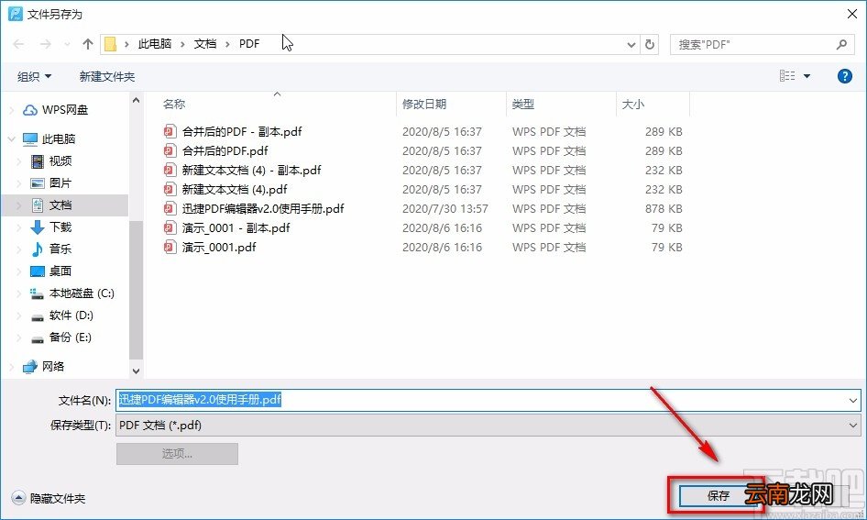
Task: Open the help question mark icon
Action: coord(844,76)
